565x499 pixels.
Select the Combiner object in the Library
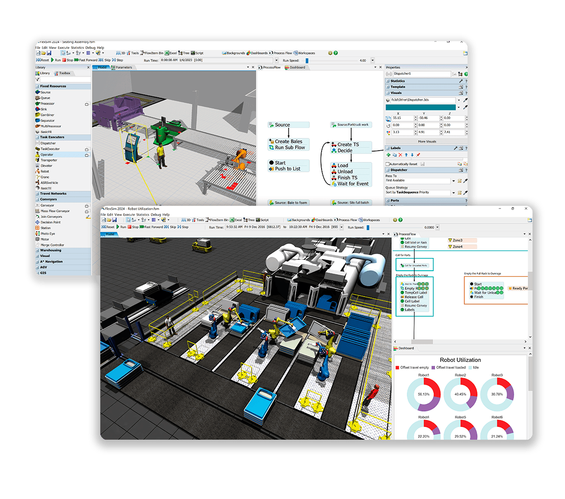click(45, 115)
